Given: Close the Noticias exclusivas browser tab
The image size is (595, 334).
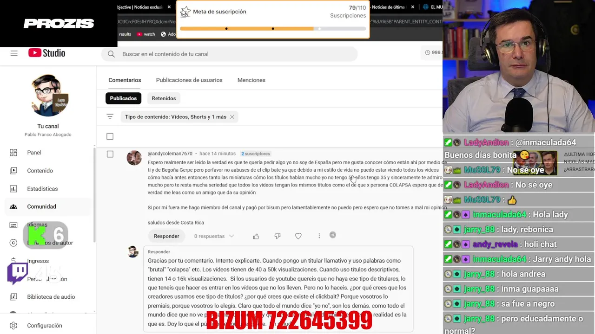Looking at the screenshot, I should point(169,7).
